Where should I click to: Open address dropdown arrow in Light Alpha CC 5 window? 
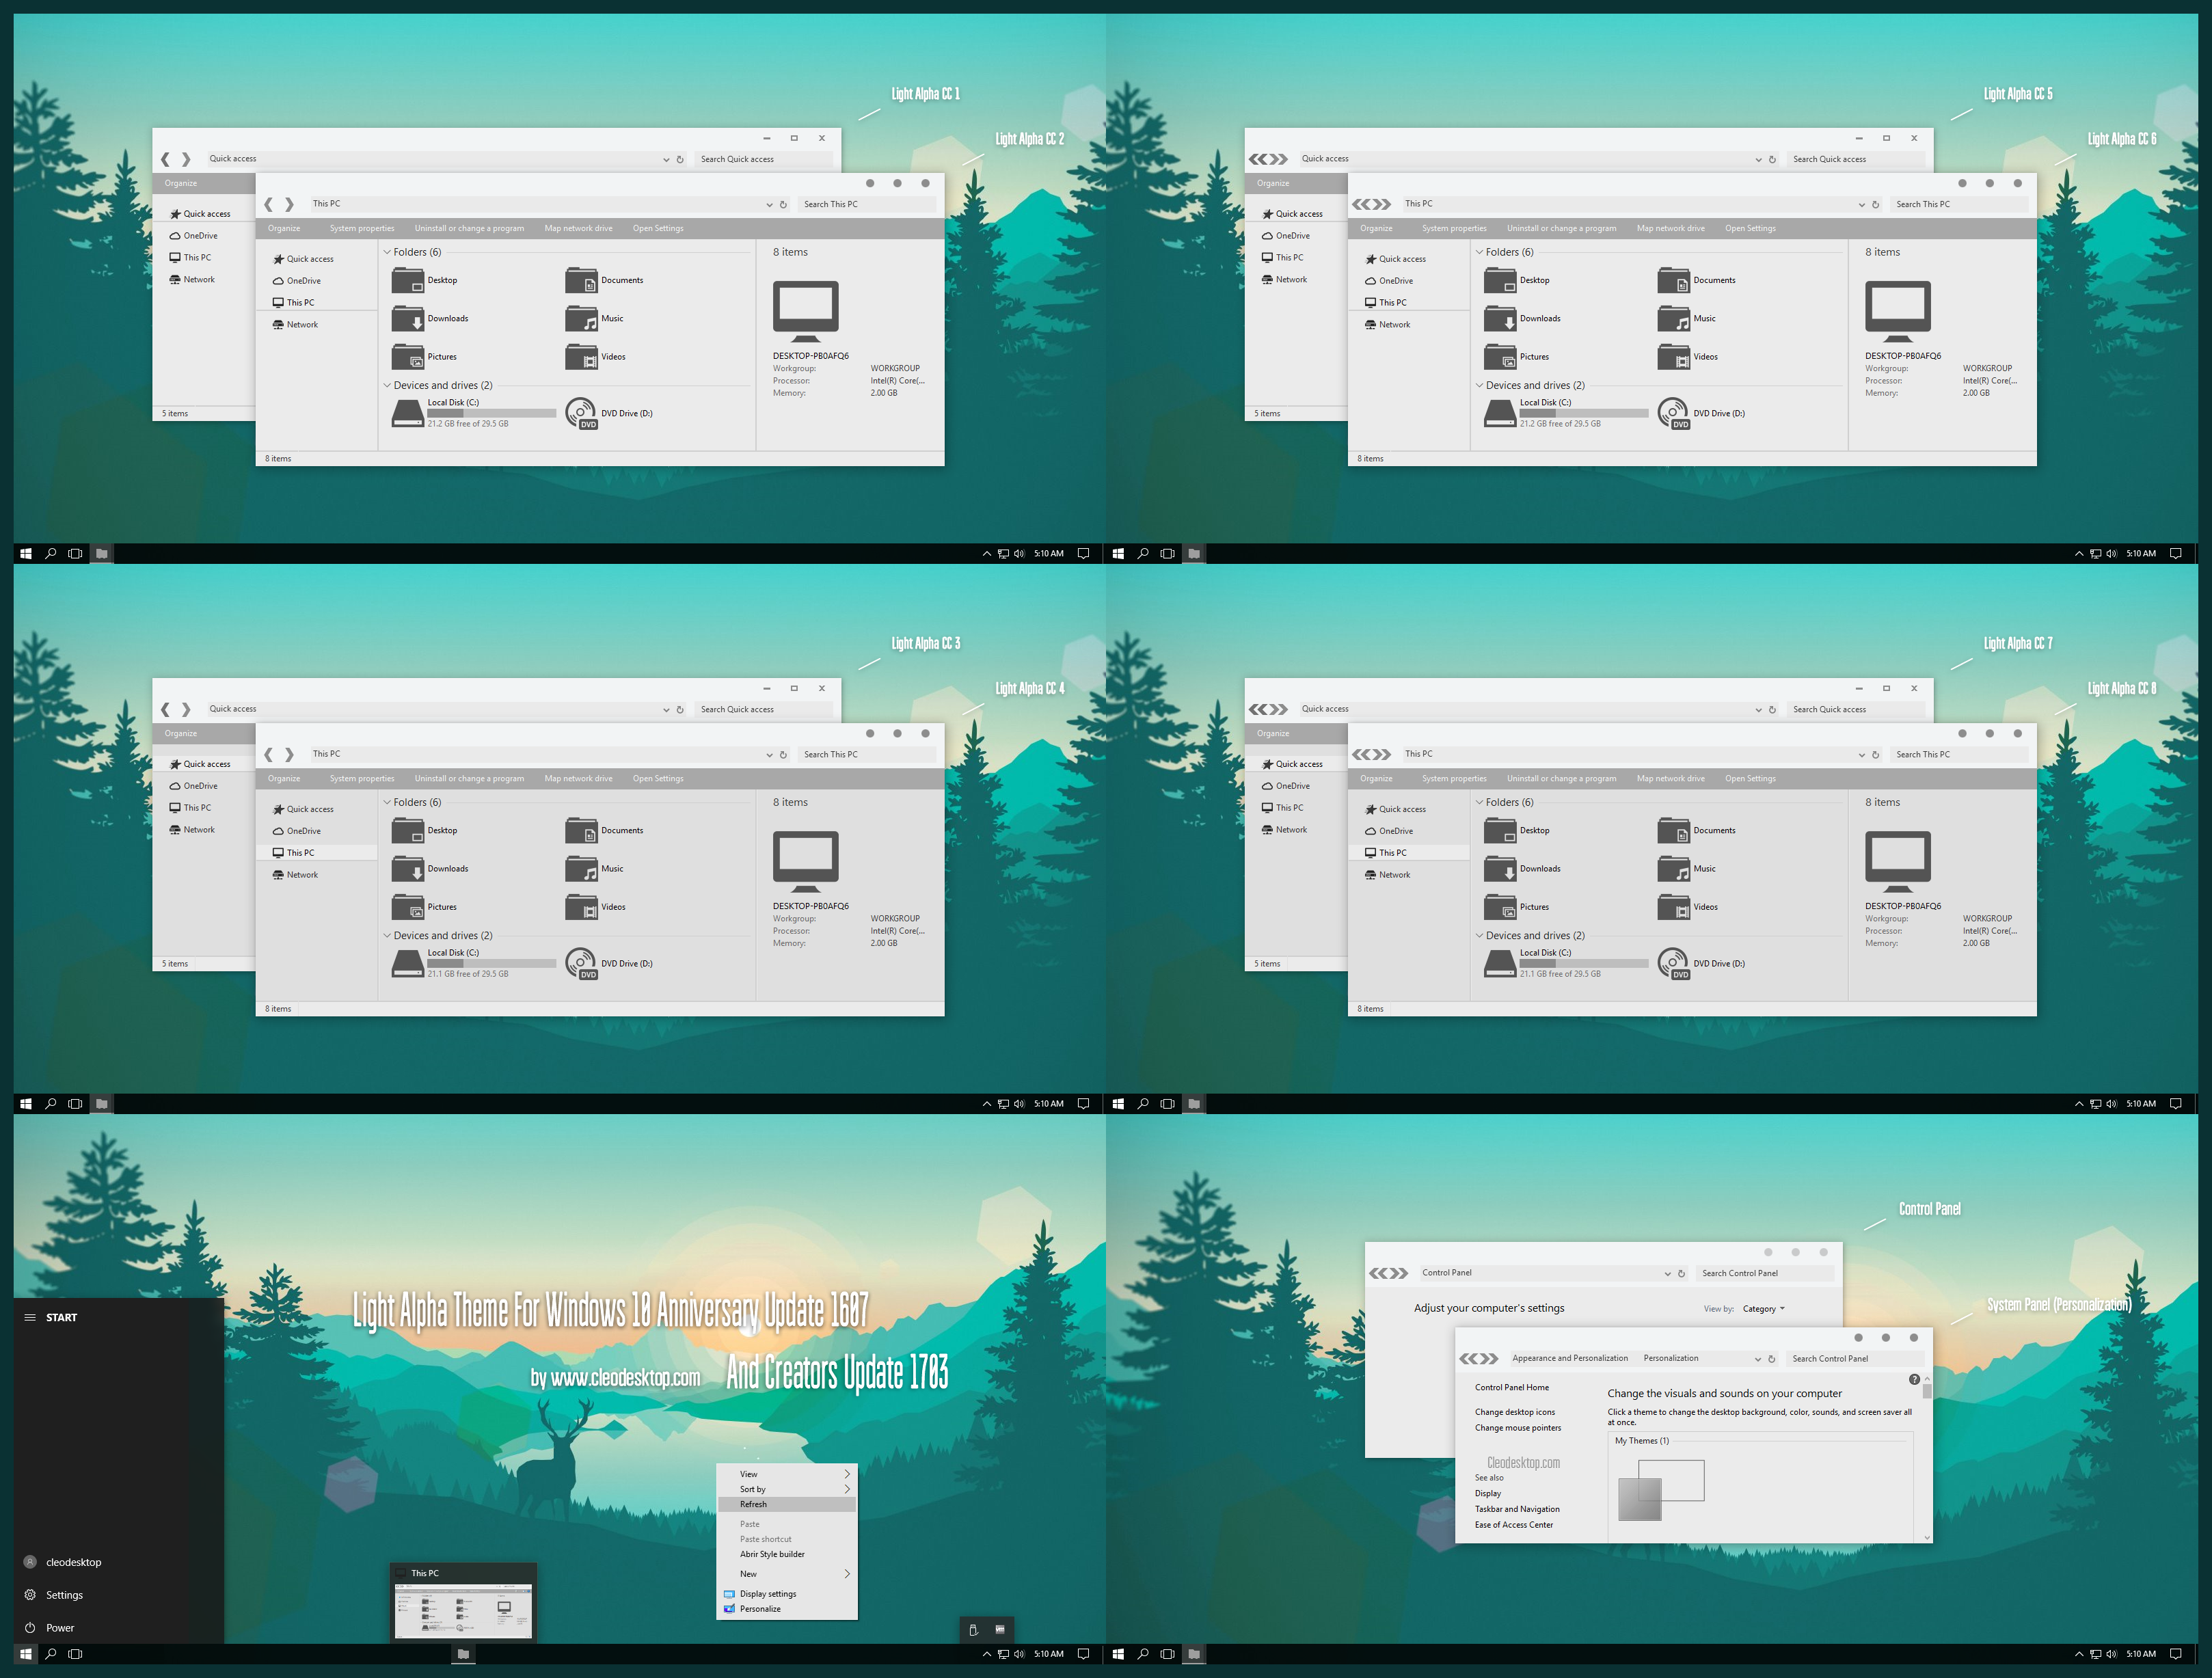tap(1758, 159)
